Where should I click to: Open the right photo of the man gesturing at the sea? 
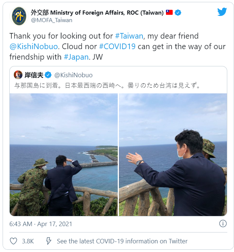[x=173, y=154]
